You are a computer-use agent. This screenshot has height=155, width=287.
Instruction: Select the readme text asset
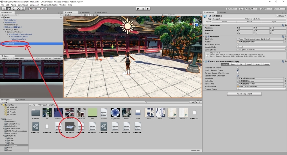104,113
